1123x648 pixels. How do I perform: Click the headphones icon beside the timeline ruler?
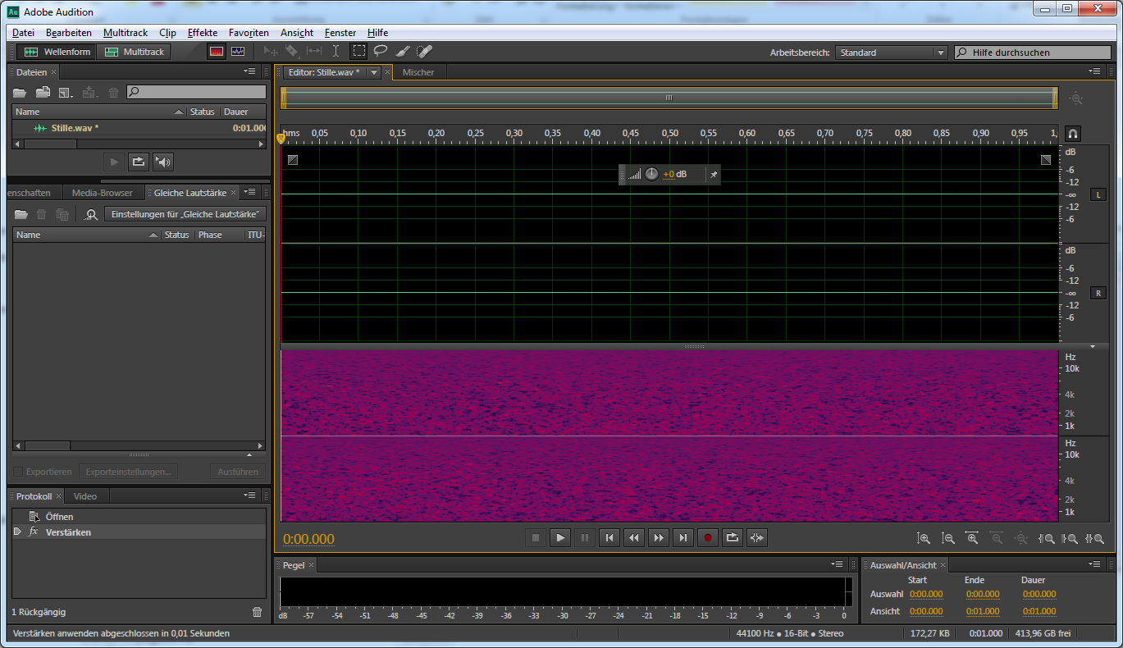pos(1072,134)
